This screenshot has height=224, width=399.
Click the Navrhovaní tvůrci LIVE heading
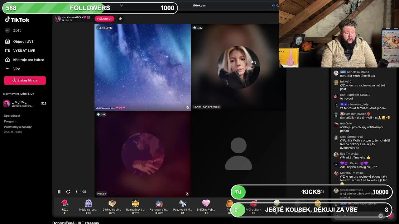[x=19, y=94]
